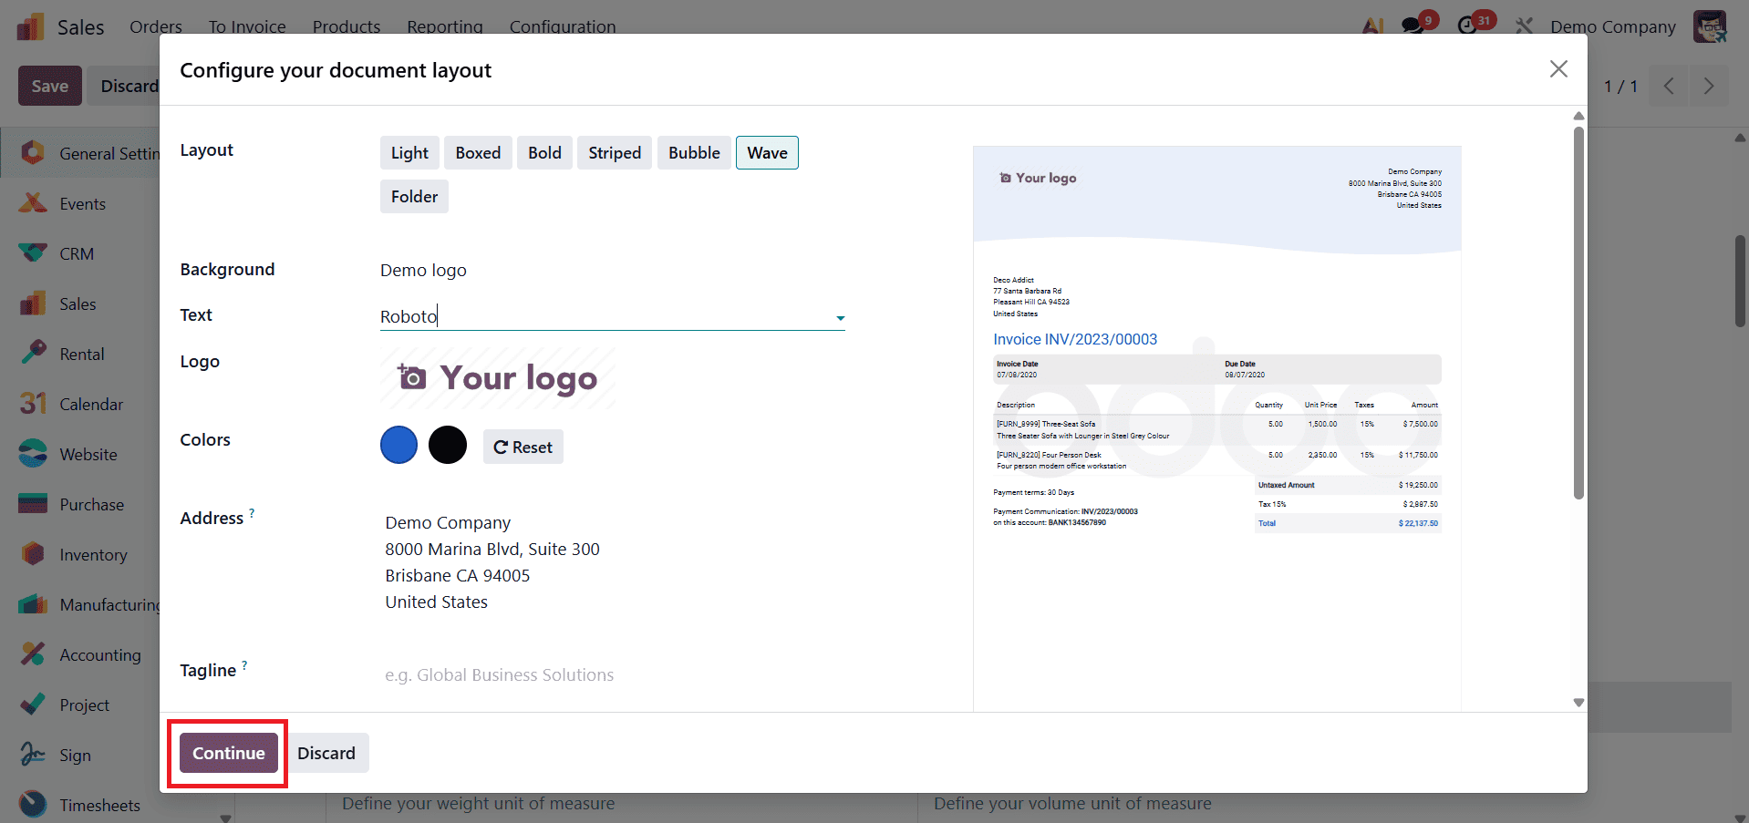Open the Rental app from the sidebar
Image resolution: width=1749 pixels, height=823 pixels.
[81, 353]
